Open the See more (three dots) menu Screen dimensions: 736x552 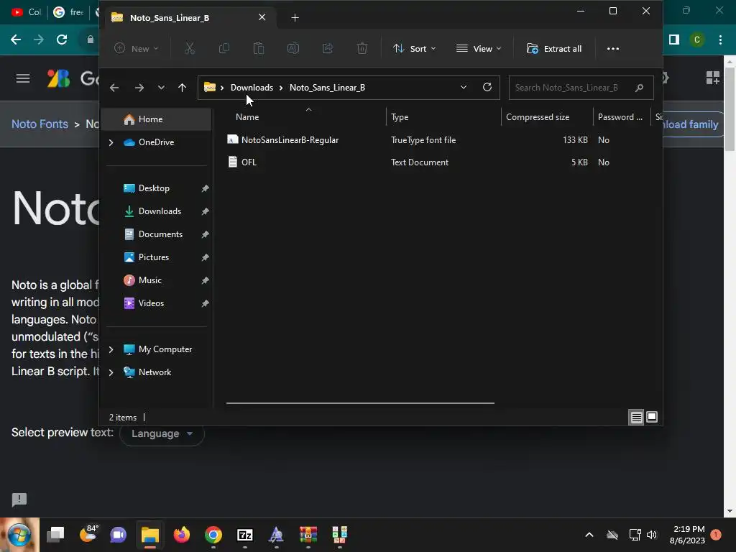pos(613,48)
